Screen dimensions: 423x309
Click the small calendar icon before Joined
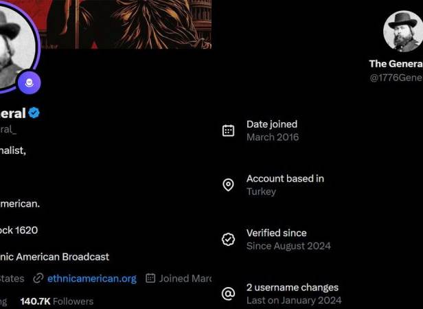[150, 278]
